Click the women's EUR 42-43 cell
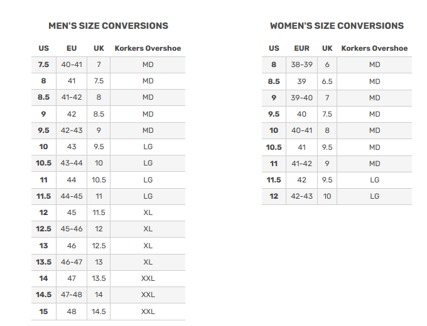 point(301,196)
